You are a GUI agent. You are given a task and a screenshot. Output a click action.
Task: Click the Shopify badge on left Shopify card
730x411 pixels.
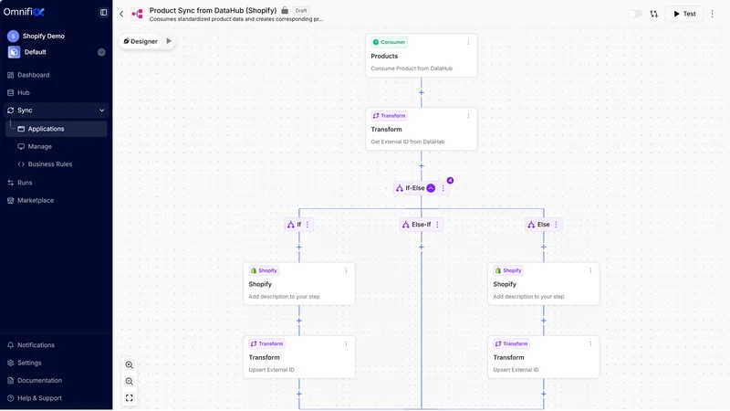pyautogui.click(x=264, y=270)
